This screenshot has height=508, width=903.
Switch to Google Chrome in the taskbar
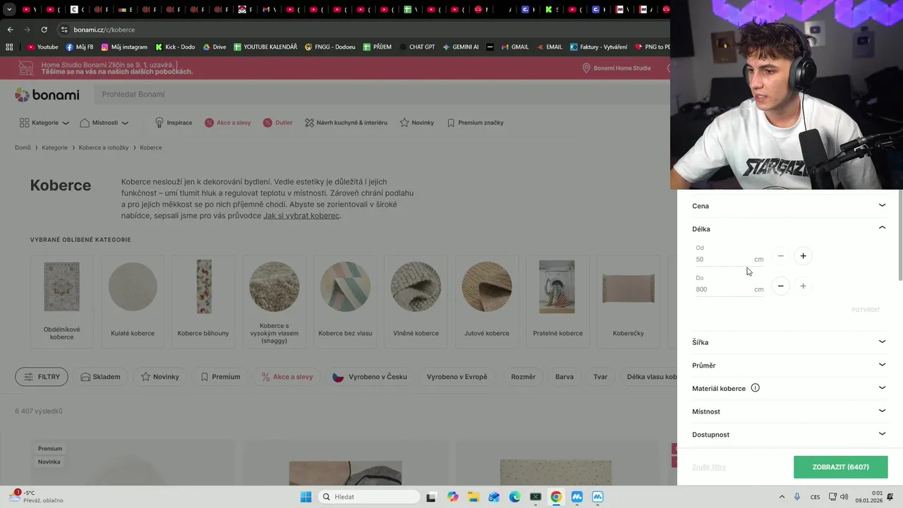(x=556, y=497)
